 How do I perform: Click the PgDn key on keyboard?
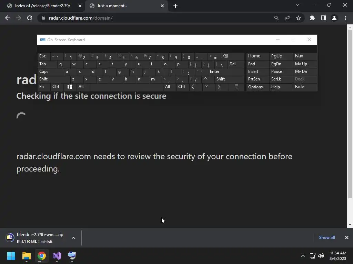[x=281, y=64]
